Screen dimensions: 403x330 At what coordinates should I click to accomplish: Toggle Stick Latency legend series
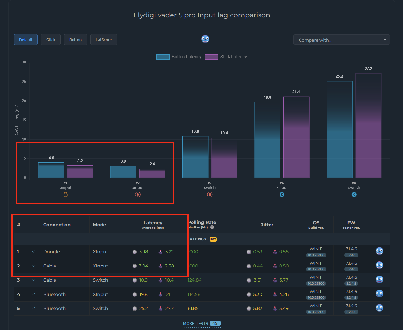pyautogui.click(x=226, y=57)
